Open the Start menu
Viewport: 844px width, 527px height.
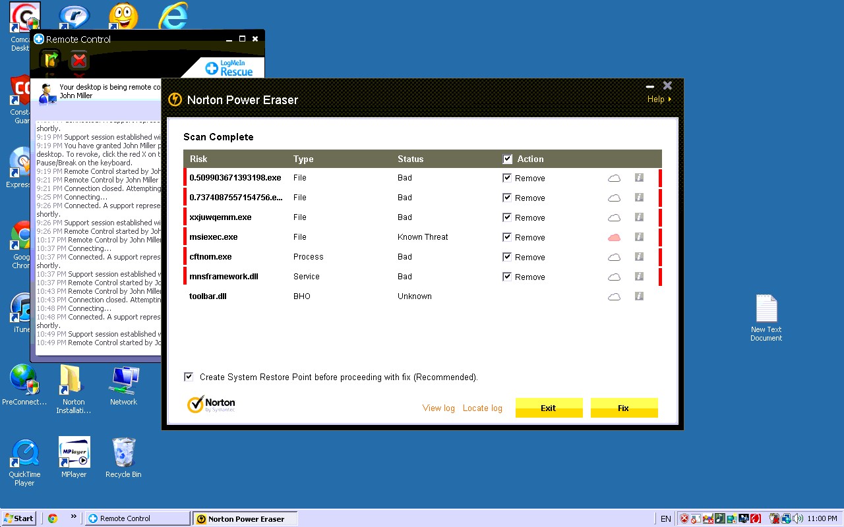[x=19, y=518]
